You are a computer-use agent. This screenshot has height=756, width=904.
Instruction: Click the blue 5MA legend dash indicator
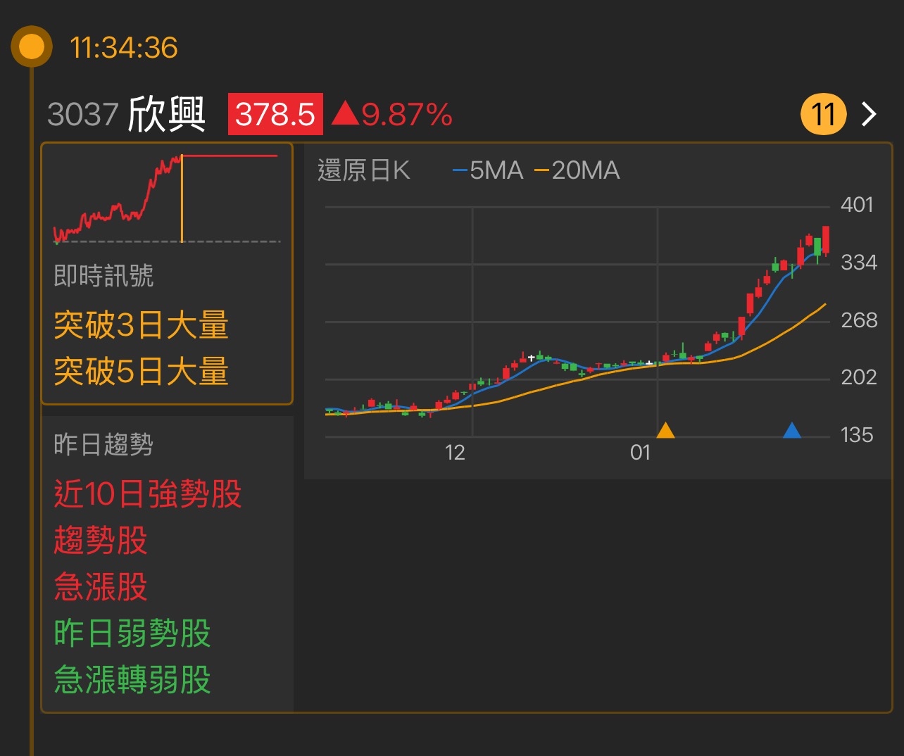(x=460, y=170)
